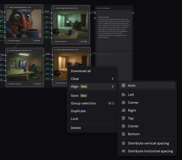Select the Center option directly below Left
The height and width of the screenshot is (160, 182).
147,102
